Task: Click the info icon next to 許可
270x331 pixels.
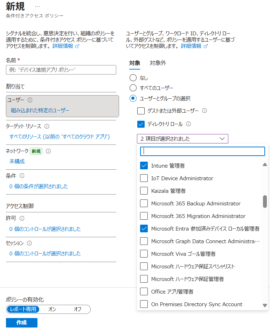Action: tap(22, 218)
